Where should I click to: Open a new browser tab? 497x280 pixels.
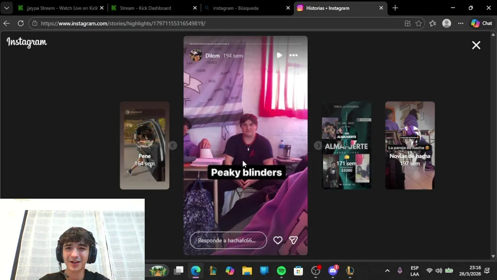point(395,8)
